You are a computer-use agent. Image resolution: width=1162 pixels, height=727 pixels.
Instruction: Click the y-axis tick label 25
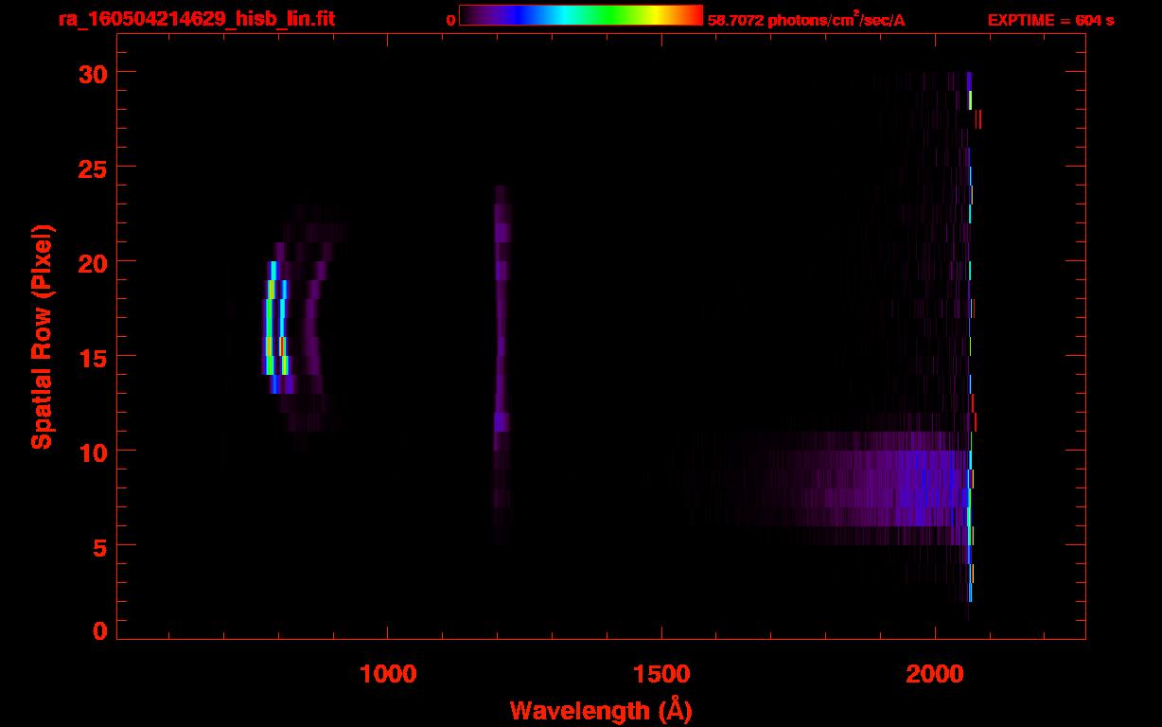(93, 168)
